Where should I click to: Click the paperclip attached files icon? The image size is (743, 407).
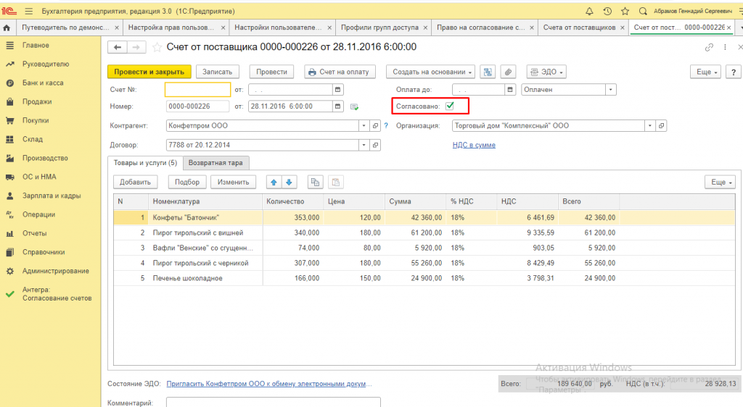pyautogui.click(x=508, y=72)
